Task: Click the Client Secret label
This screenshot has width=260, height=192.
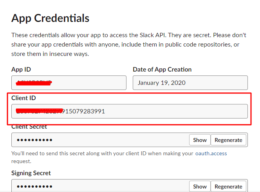Action: click(29, 127)
